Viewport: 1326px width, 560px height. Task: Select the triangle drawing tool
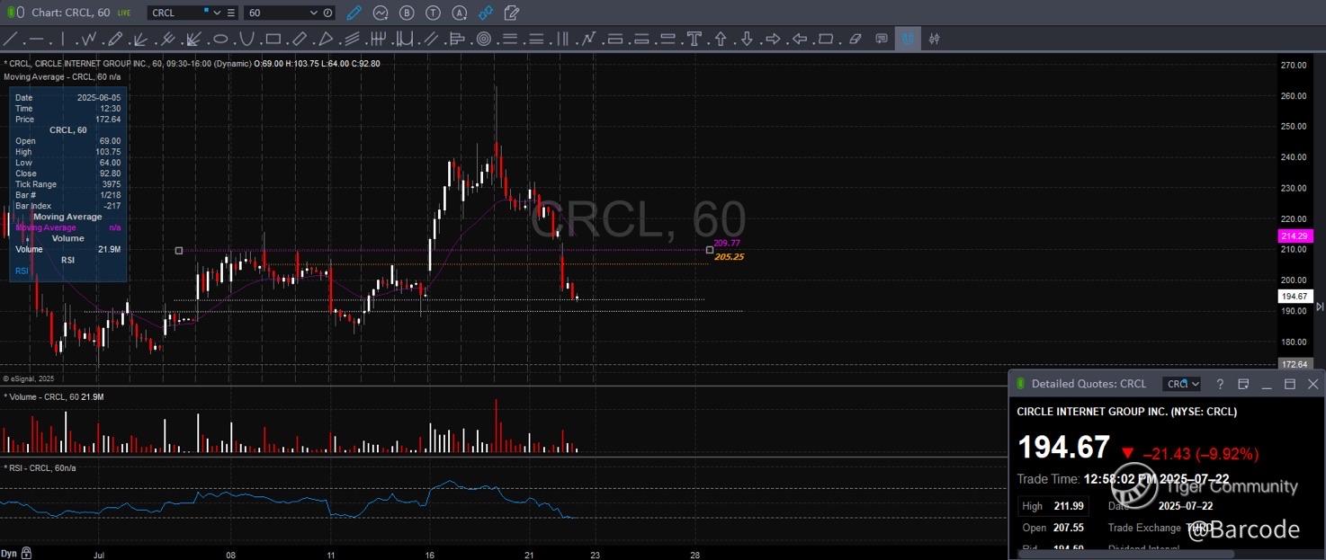pyautogui.click(x=326, y=39)
